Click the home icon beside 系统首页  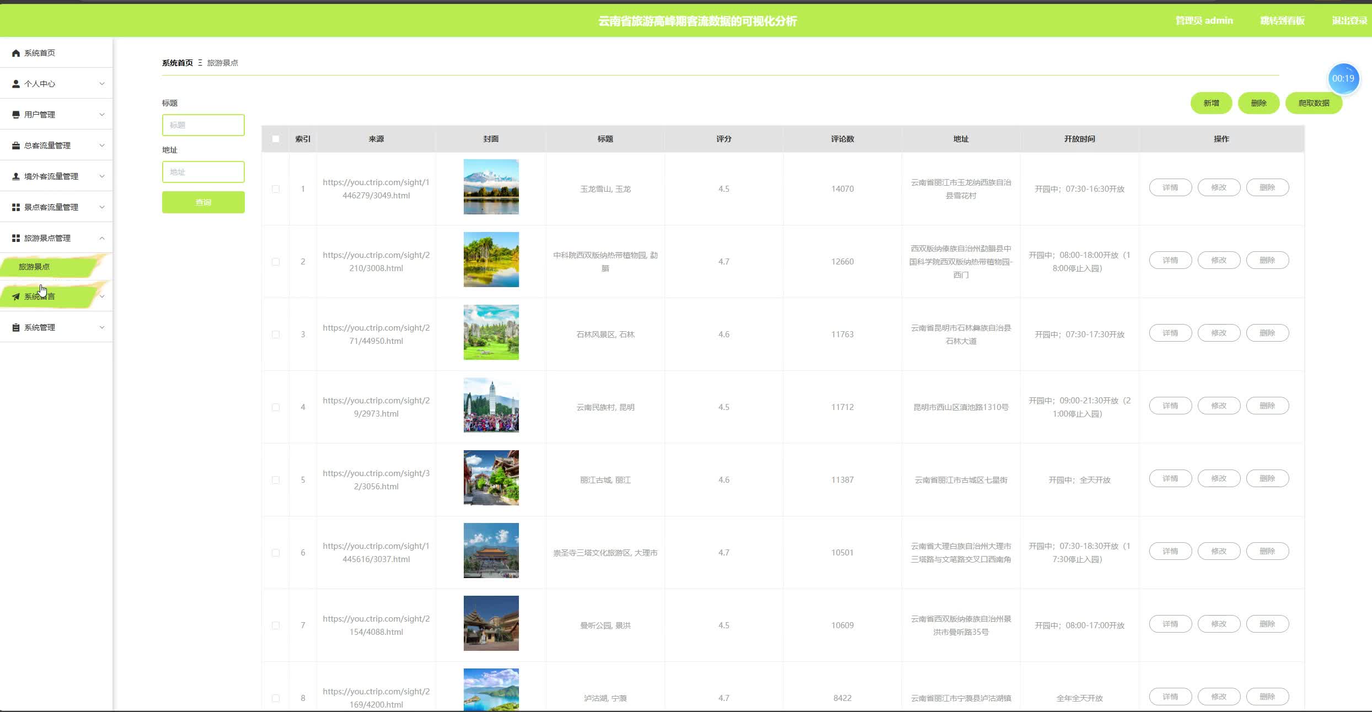[16, 53]
